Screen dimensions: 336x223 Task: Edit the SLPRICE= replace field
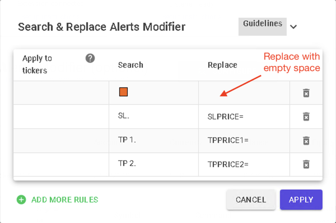[x=244, y=117]
